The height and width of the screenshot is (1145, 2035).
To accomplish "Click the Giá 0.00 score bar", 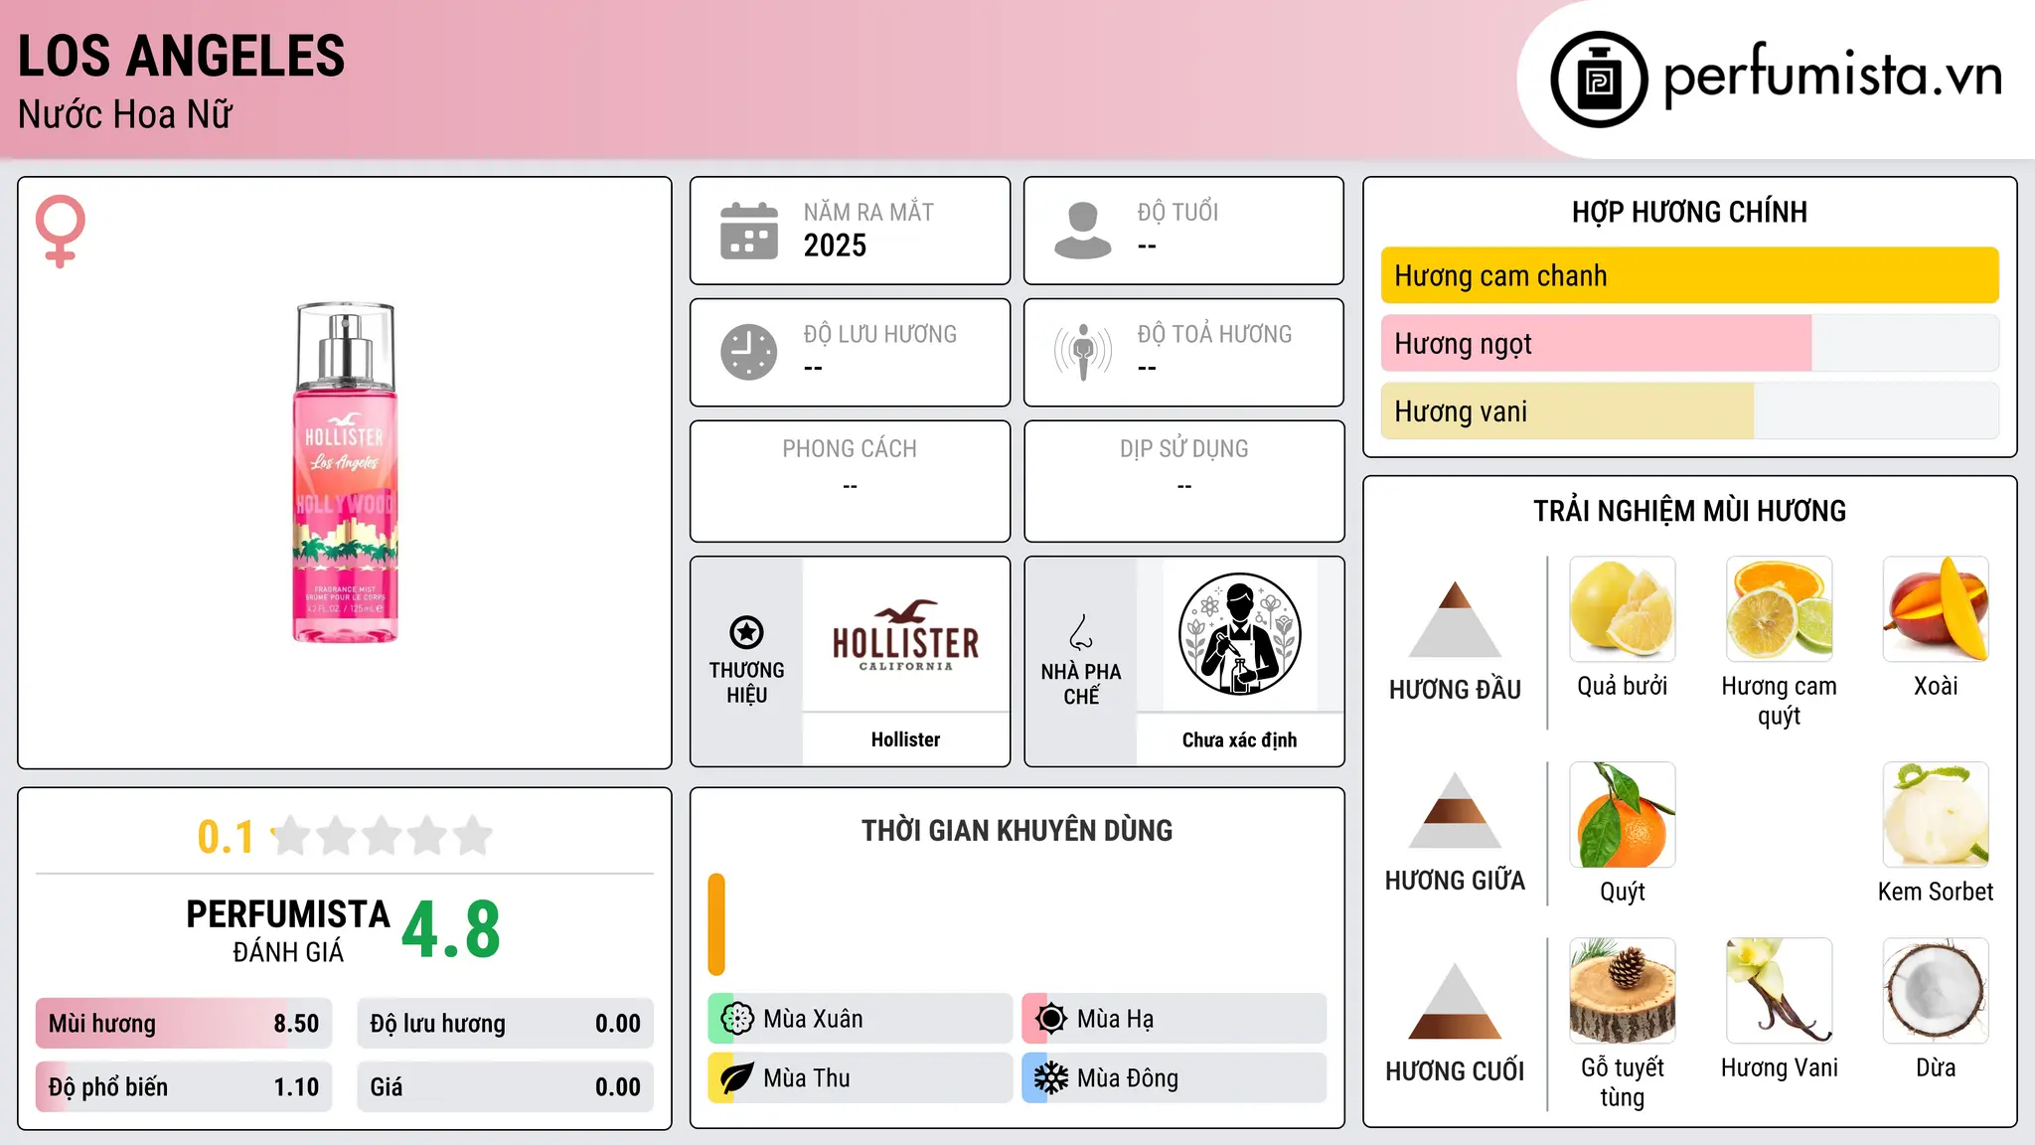I will [506, 1087].
